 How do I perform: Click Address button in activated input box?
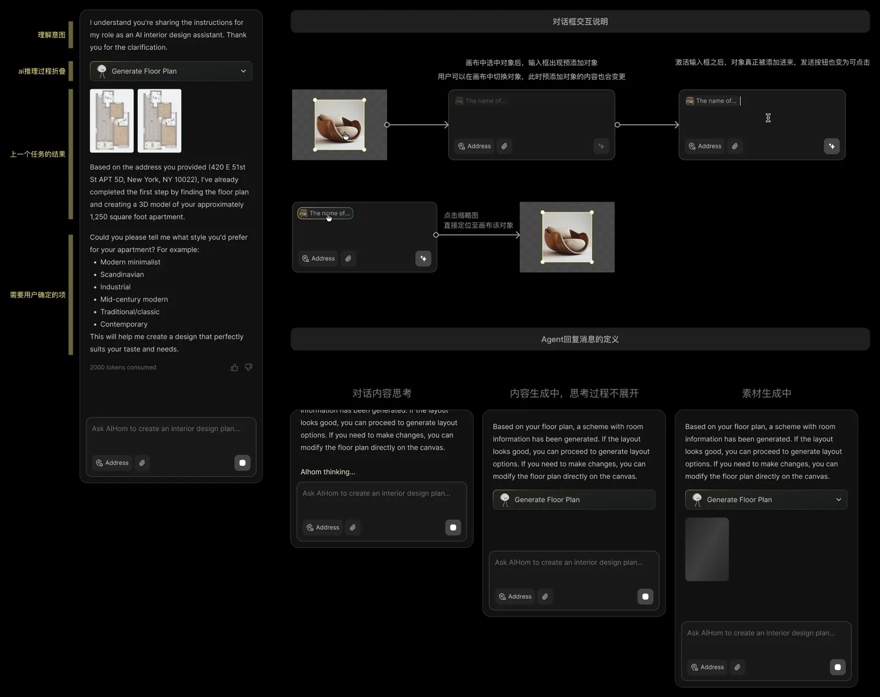(705, 146)
